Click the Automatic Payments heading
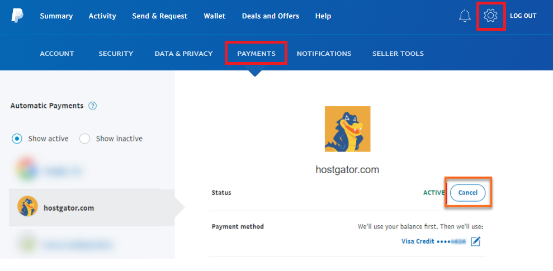This screenshot has height=271, width=553. point(47,106)
